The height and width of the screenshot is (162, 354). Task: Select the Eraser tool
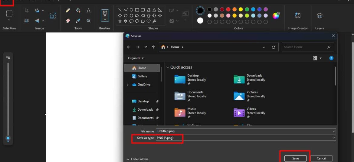[68, 21]
